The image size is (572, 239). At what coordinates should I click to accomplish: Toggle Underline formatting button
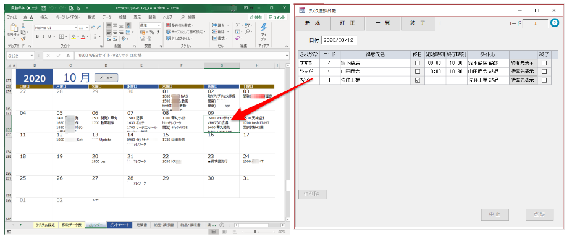(x=49, y=36)
